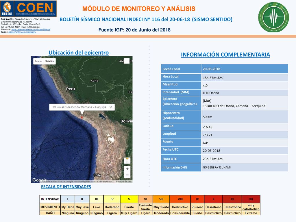The height and width of the screenshot is (222, 296).
Task: Click the MOVIMIENTO row header
Action: 50,207
